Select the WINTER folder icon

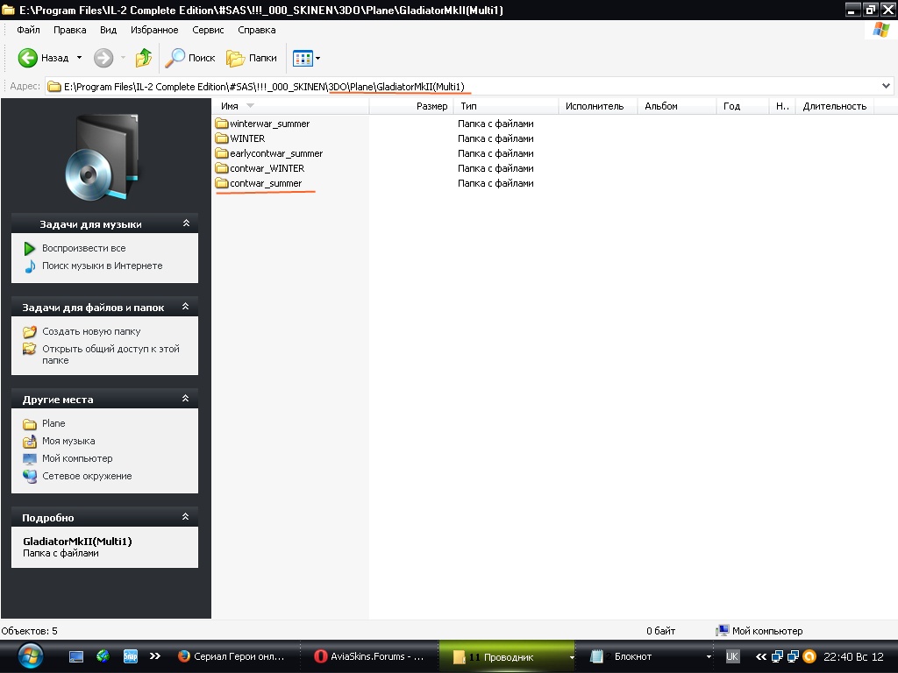[222, 138]
